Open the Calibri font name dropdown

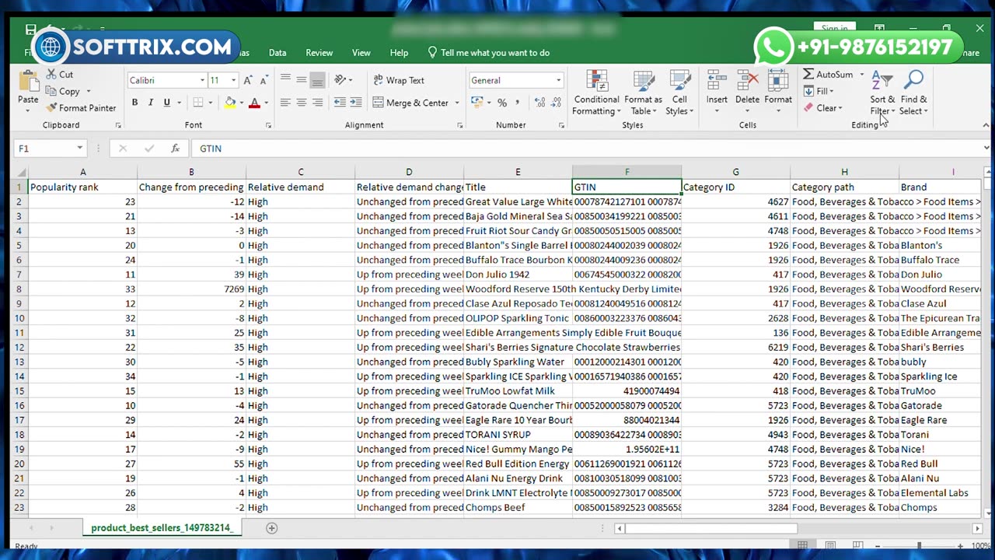click(202, 80)
